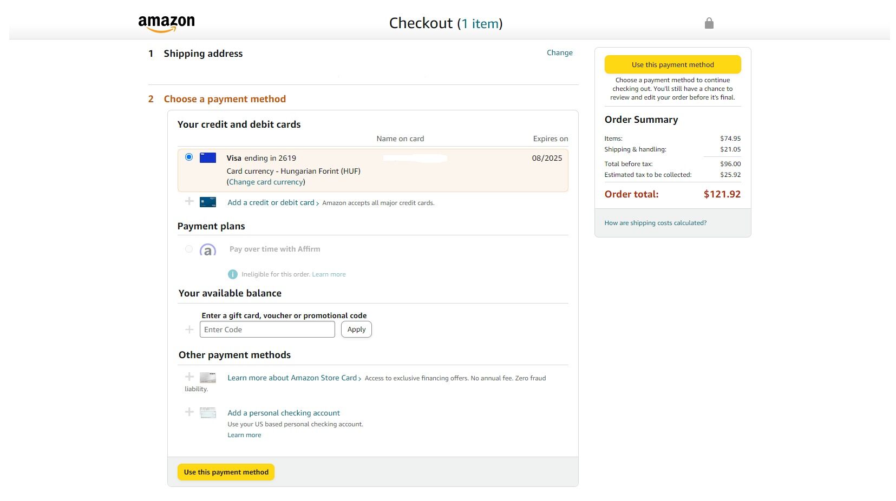The height and width of the screenshot is (501, 896).
Task: Focus the Enter Code input field
Action: pos(267,329)
